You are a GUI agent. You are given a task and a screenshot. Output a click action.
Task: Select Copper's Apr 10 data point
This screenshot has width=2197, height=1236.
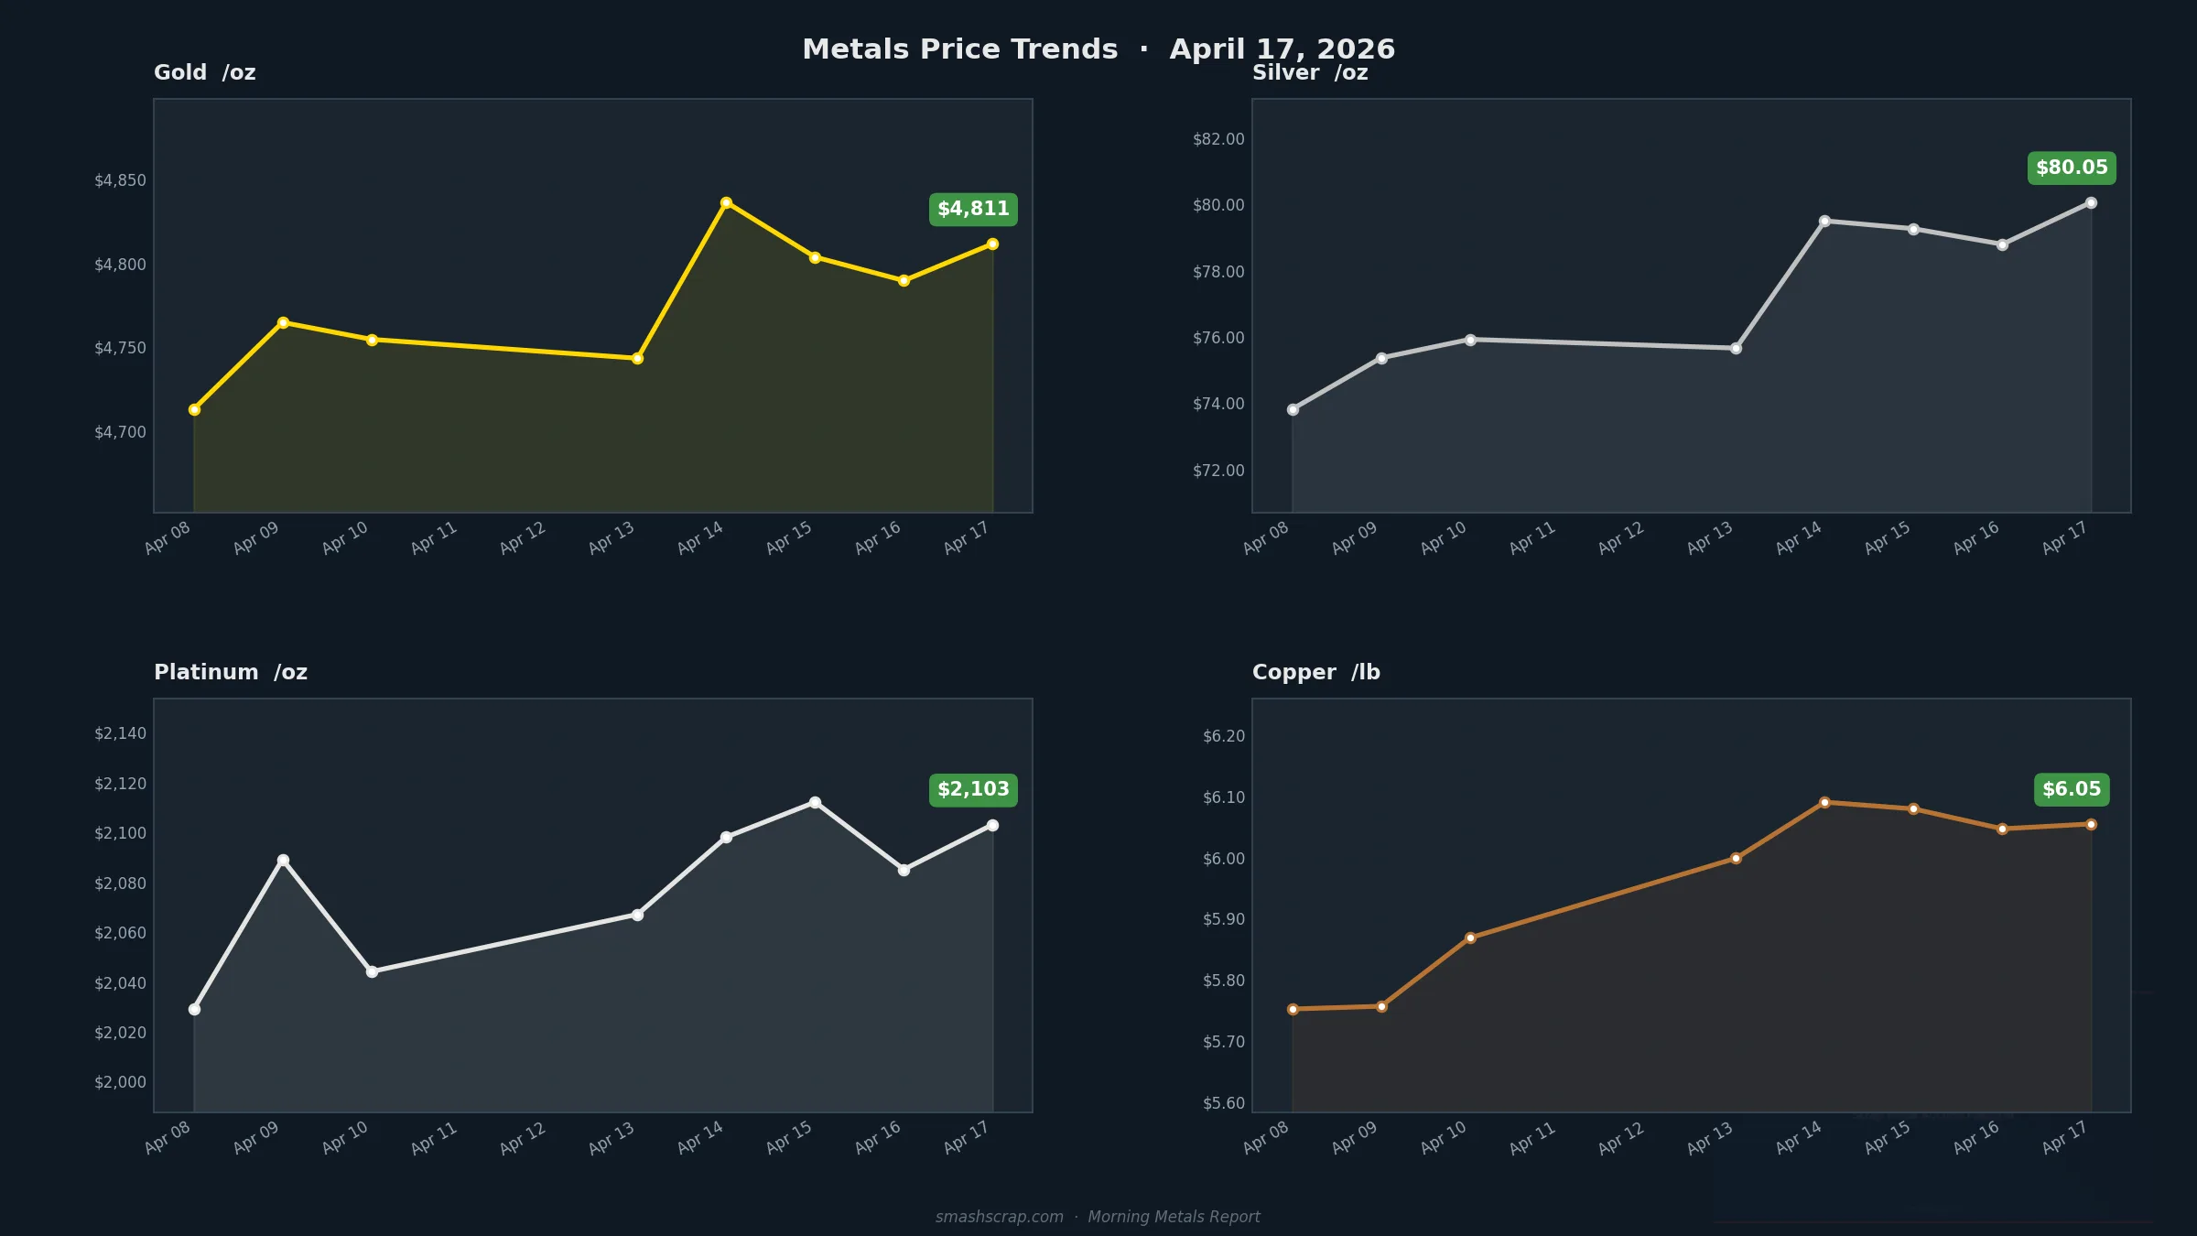click(1470, 938)
